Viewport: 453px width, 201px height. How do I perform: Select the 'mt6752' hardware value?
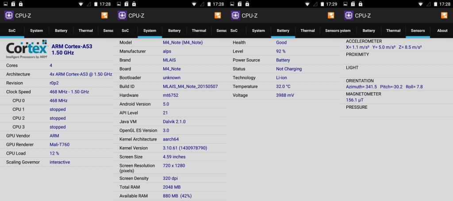(171, 95)
